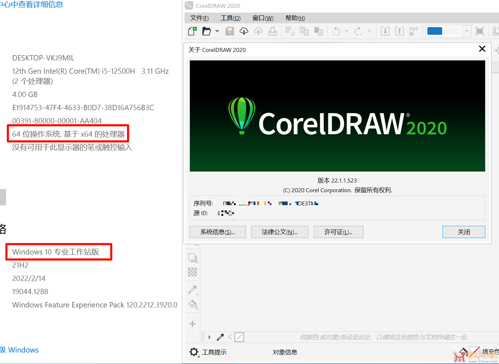Image resolution: width=499 pixels, height=364 pixels.
Task: Click the Publish to PDF icon
Action: coord(414,31)
